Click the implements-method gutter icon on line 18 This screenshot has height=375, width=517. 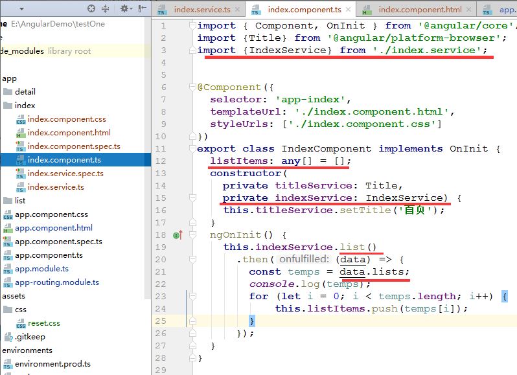[x=178, y=235]
